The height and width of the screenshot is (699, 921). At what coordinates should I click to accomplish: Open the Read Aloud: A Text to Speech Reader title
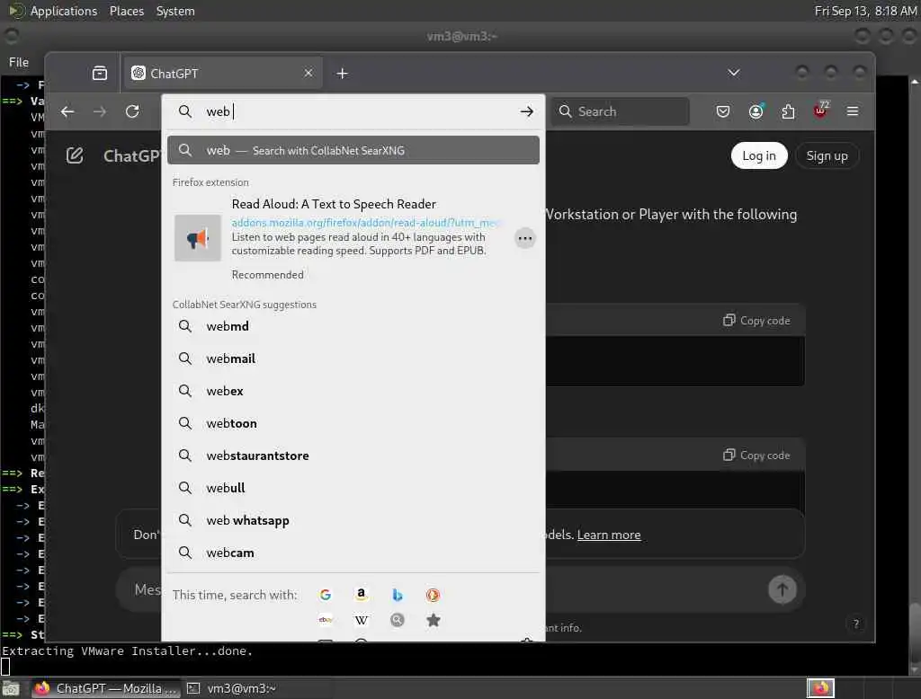pyautogui.click(x=334, y=204)
